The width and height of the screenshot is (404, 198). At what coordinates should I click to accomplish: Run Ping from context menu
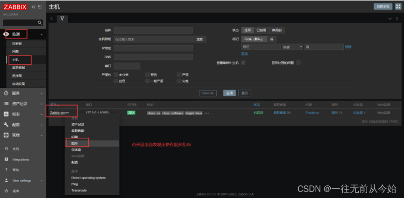pos(92,184)
